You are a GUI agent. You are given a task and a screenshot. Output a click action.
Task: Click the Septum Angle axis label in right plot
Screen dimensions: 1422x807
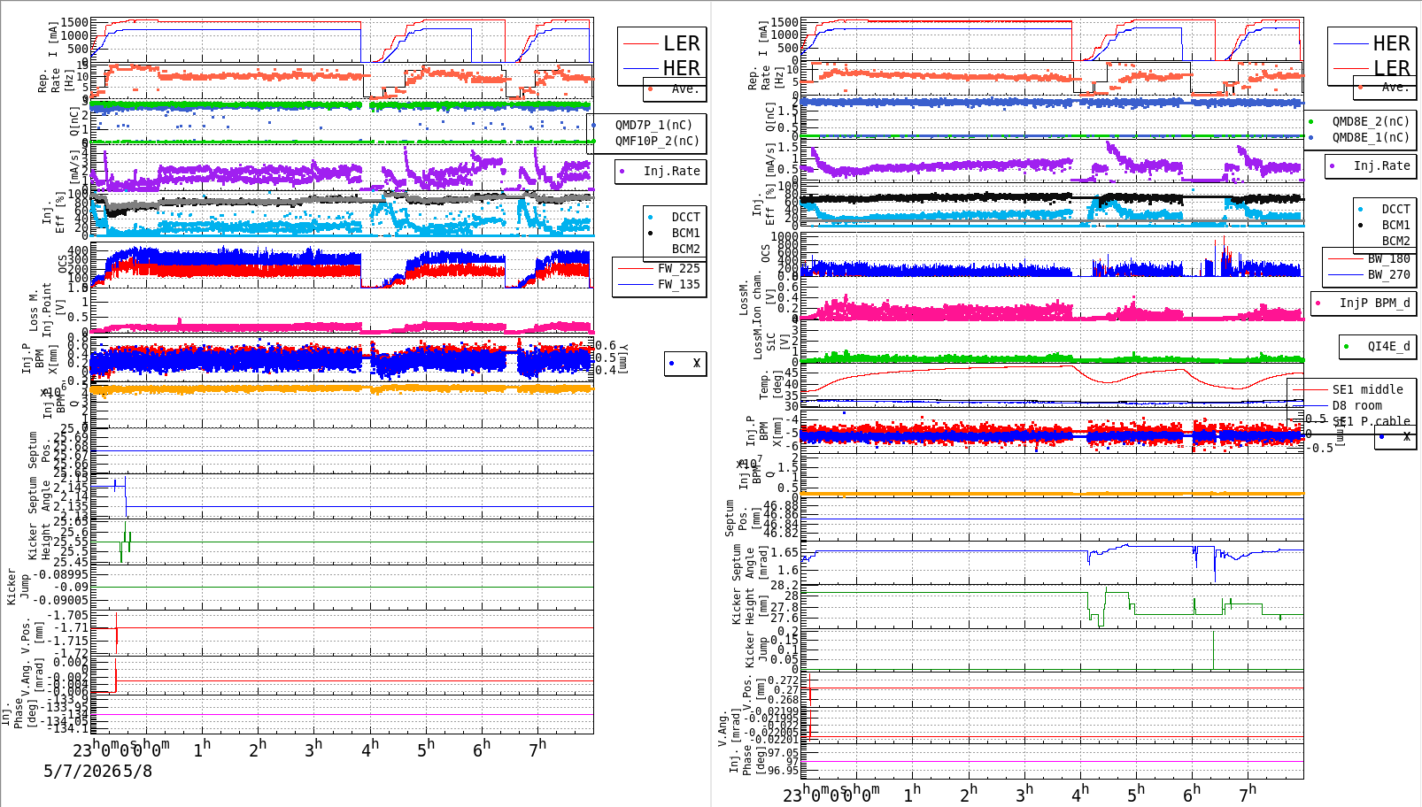point(750,562)
